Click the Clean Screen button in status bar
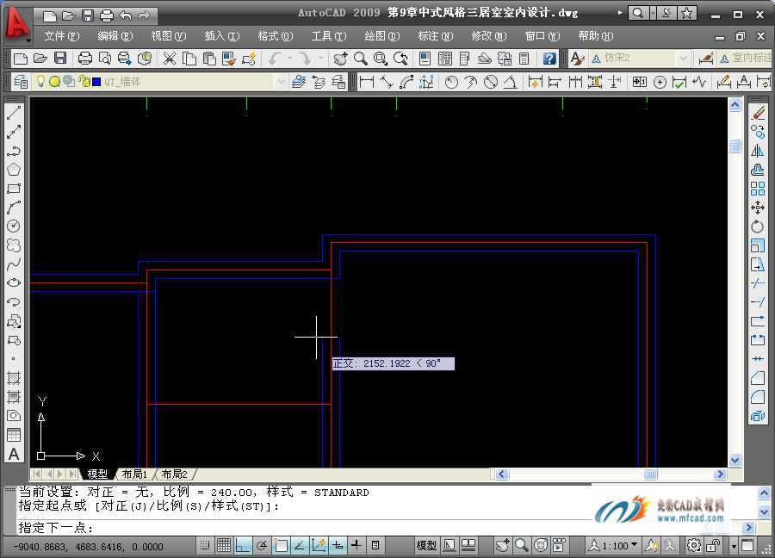This screenshot has height=558, width=775. 747,546
